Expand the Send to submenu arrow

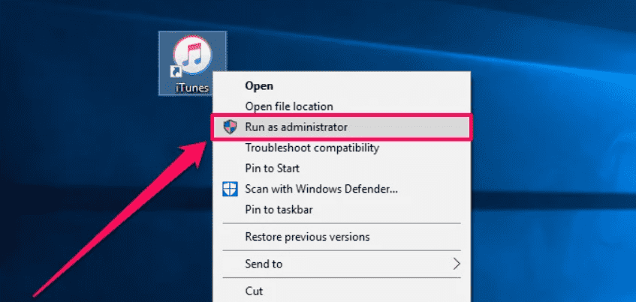click(x=457, y=264)
